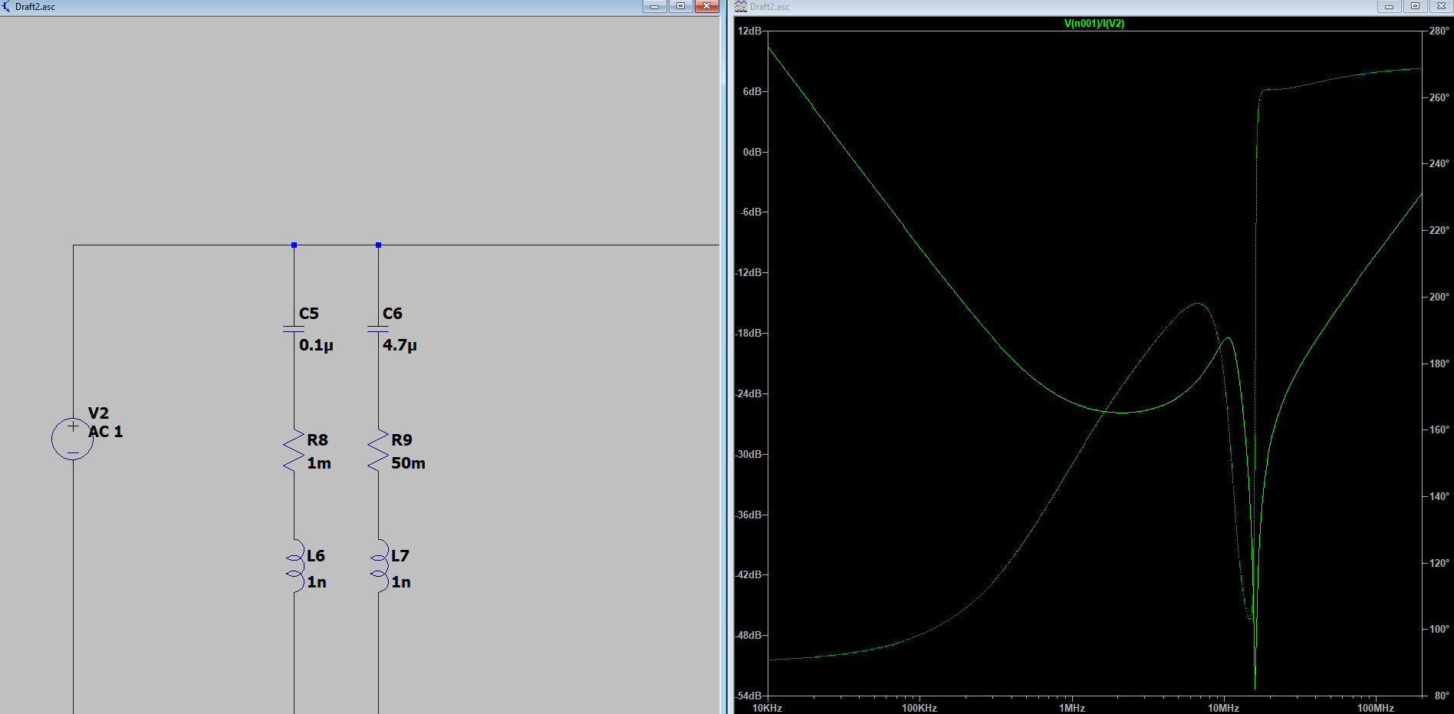Close the schematic window
This screenshot has width=1454, height=714.
tap(706, 6)
